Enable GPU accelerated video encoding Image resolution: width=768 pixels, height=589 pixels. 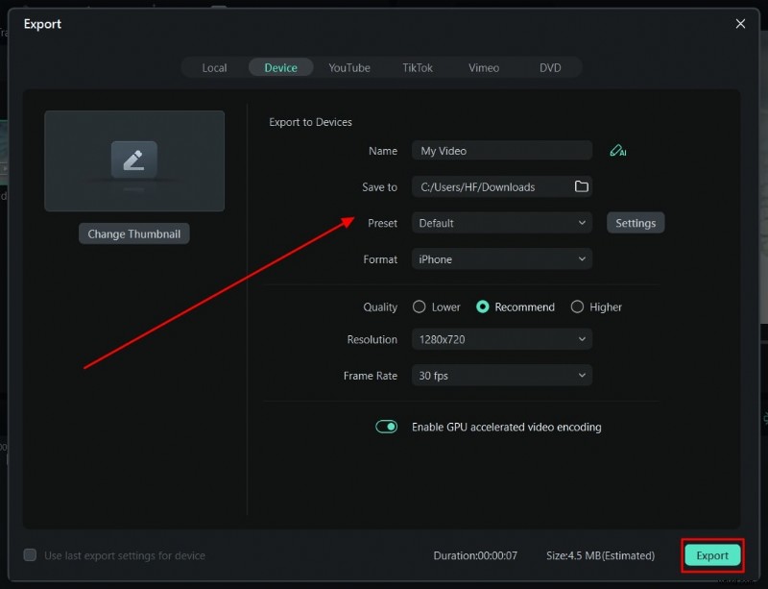[386, 426]
